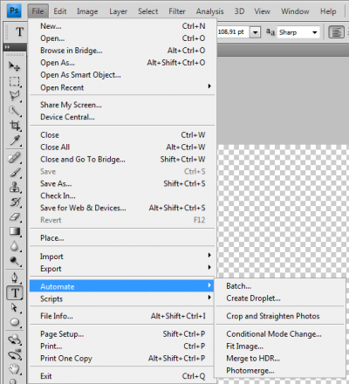This screenshot has height=384, width=349.
Task: Choose Save for Web & Devices...
Action: [x=122, y=208]
